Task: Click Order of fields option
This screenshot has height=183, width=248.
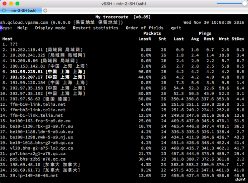Action: click(x=144, y=28)
